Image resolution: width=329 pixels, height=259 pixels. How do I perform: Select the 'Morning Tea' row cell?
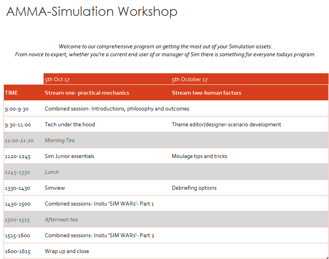59,140
